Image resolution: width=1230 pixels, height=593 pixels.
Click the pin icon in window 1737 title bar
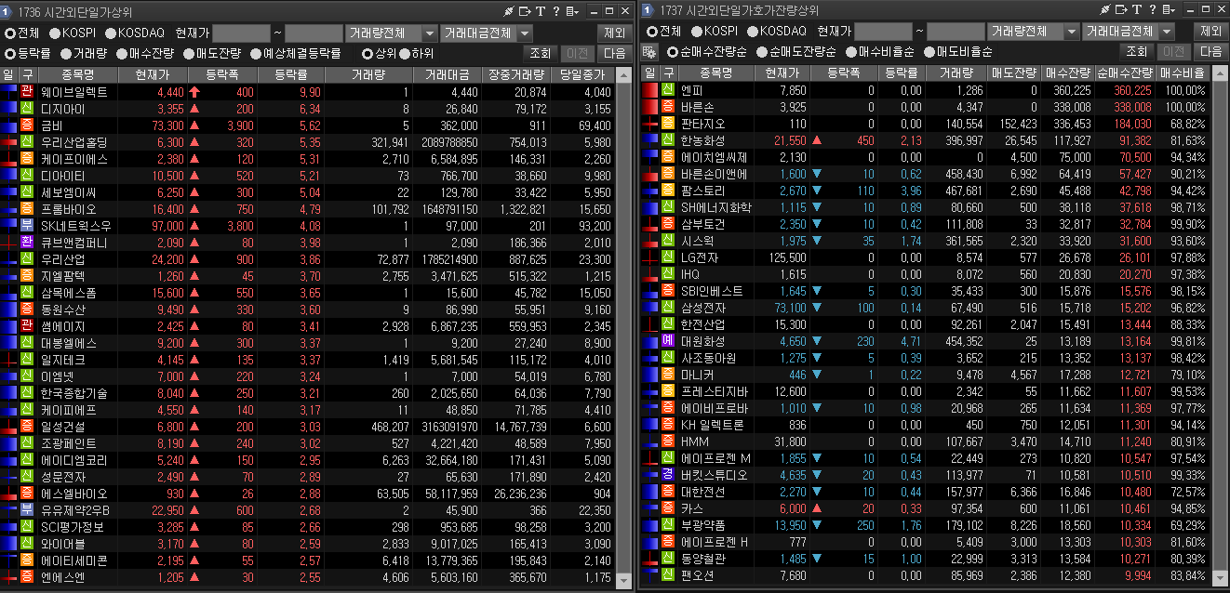(x=1104, y=10)
